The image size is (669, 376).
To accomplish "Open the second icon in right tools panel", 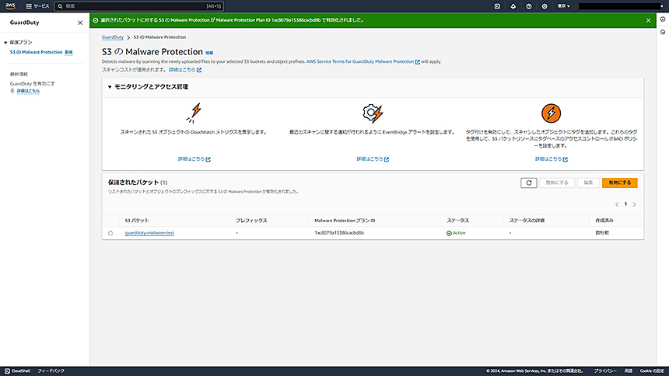I will 663,33.
